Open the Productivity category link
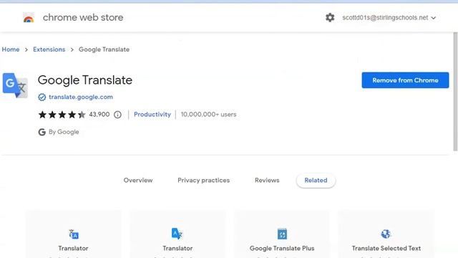The image size is (458, 258). [152, 115]
